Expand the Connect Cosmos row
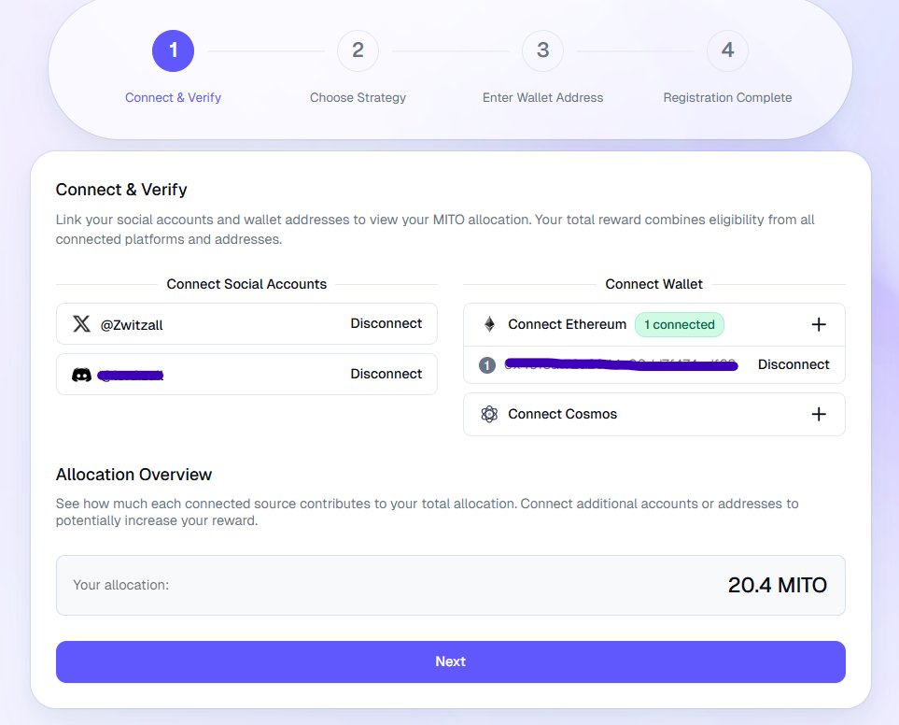Viewport: 899px width, 725px height. (654, 414)
